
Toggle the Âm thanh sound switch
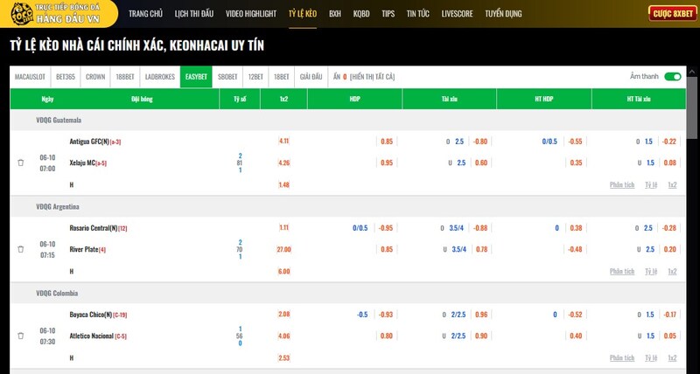(672, 77)
